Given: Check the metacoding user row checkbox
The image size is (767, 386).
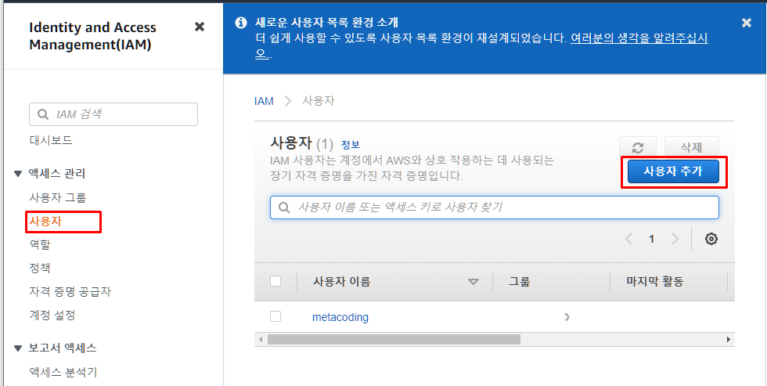Looking at the screenshot, I should point(275,316).
